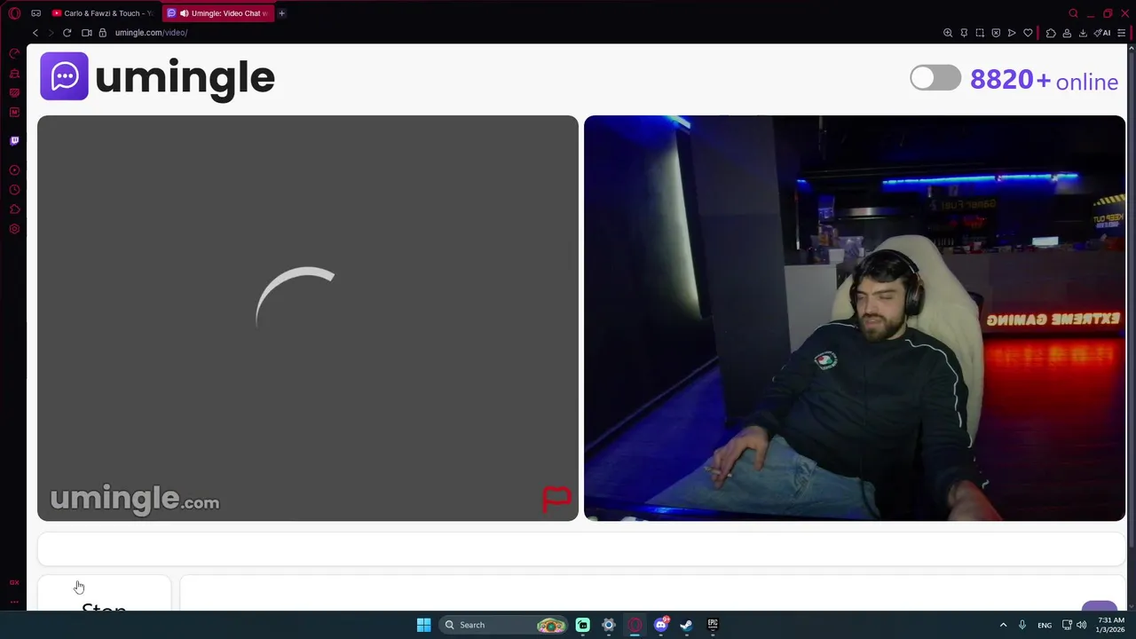
Task: Click the umingle wordmark
Action: [185, 78]
